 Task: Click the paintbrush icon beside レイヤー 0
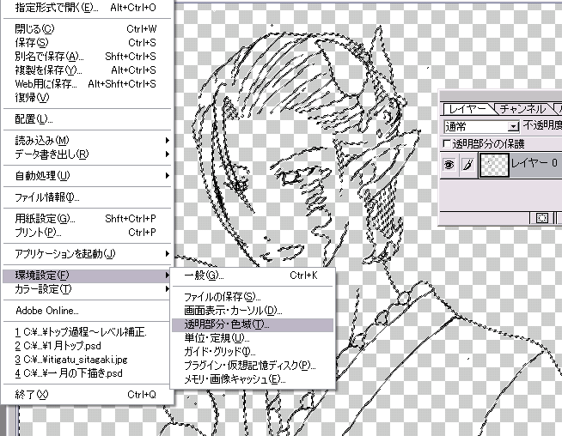coord(468,165)
